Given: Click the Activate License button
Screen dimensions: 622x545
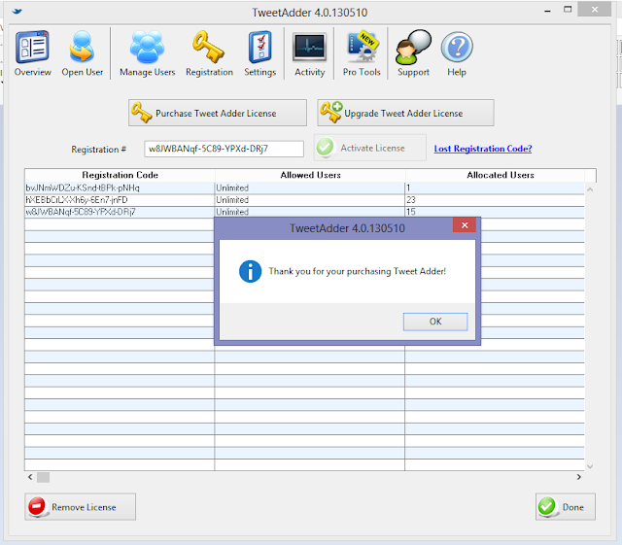Looking at the screenshot, I should pos(369,148).
